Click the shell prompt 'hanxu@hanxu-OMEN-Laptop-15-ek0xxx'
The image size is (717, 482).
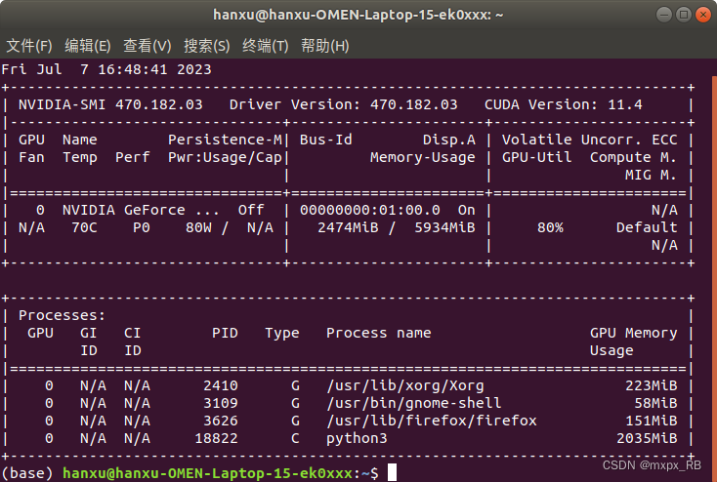pyautogui.click(x=208, y=473)
